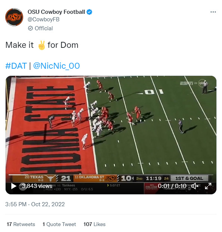The height and width of the screenshot is (232, 222).
Task: Click the 0:01 / 0:10 time display
Action: (172, 186)
